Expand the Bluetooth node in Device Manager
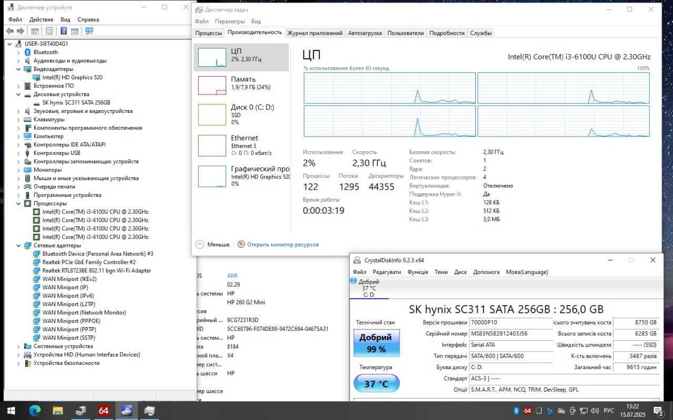The height and width of the screenshot is (420, 673). click(19, 52)
